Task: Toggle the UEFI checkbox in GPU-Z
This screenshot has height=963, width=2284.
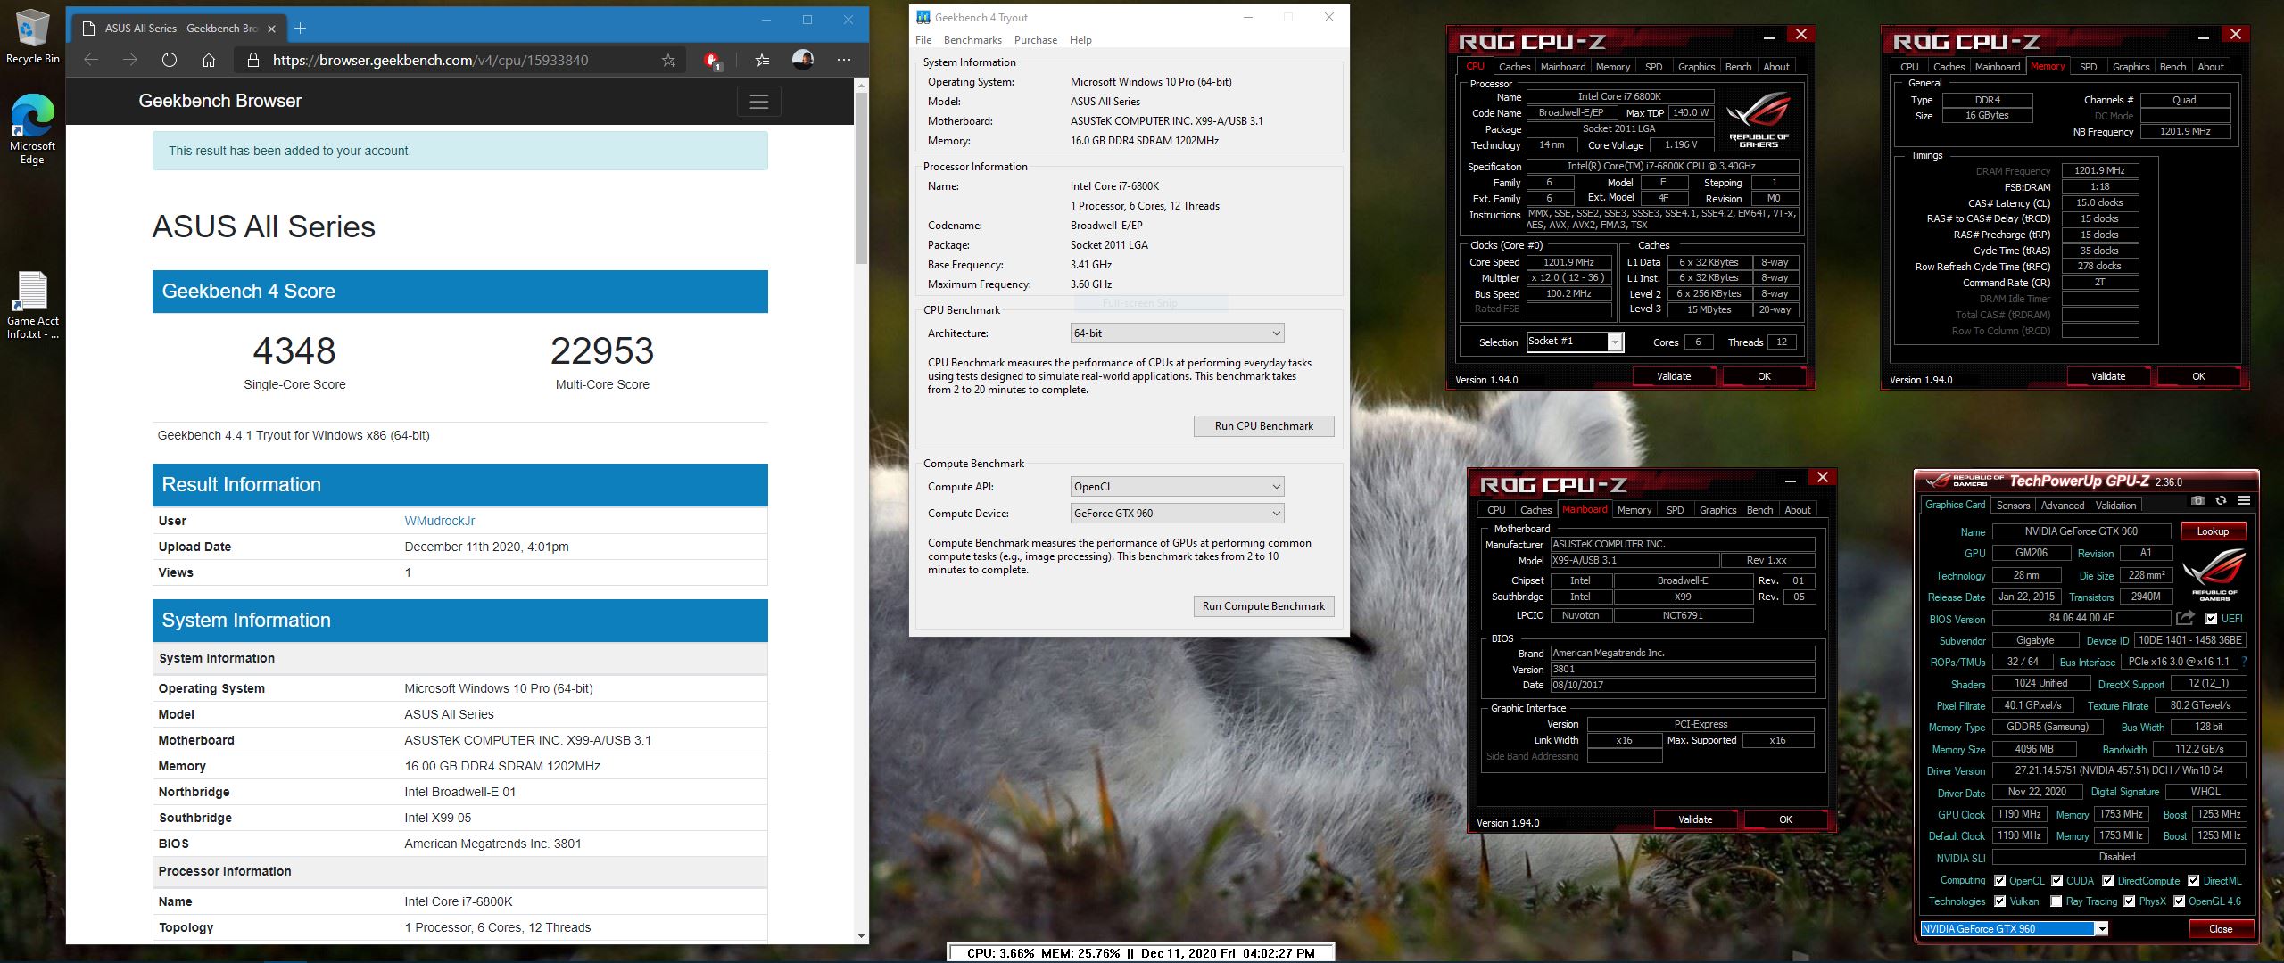Action: (2212, 619)
